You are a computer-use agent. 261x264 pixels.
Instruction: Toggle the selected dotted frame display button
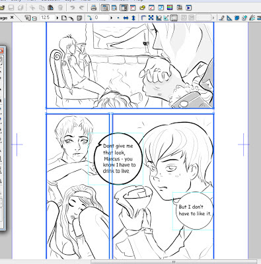(174, 18)
